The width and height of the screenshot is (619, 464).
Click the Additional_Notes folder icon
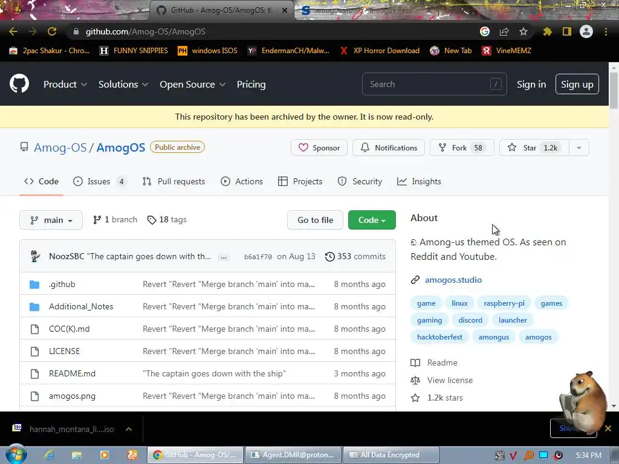[x=34, y=306]
